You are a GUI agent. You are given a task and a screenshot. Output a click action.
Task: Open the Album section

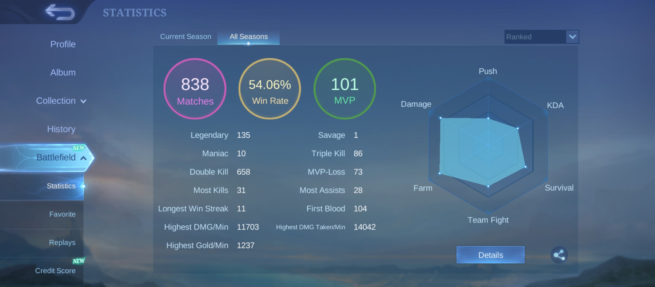tap(63, 72)
